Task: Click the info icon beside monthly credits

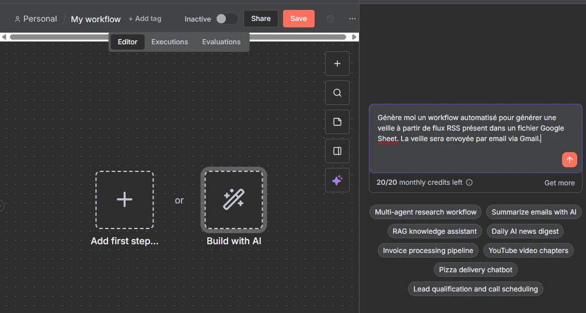Action: (x=469, y=182)
